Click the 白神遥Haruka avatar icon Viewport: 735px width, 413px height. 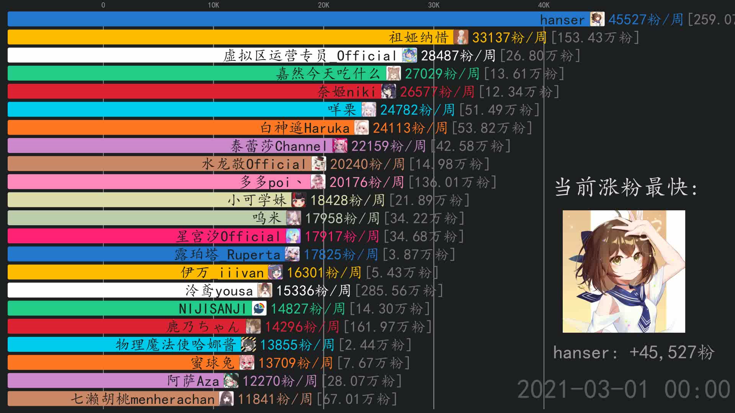click(x=361, y=127)
